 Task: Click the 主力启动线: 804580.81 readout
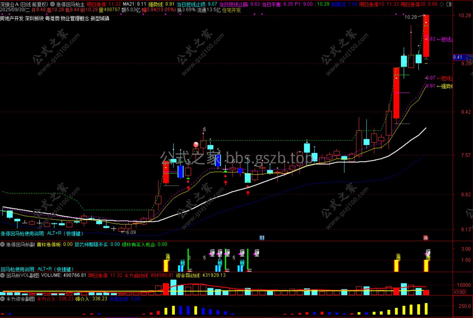coord(149,275)
